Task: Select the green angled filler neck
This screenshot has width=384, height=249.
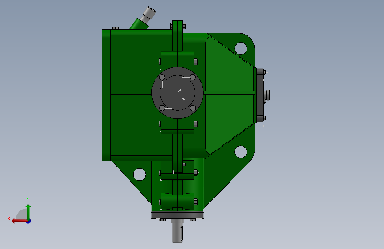Action: click(x=139, y=24)
